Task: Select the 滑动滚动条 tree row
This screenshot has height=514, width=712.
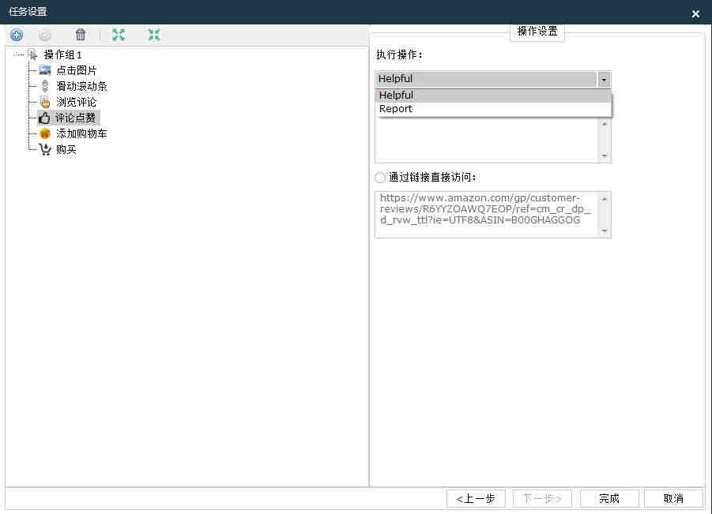Action: (x=81, y=86)
